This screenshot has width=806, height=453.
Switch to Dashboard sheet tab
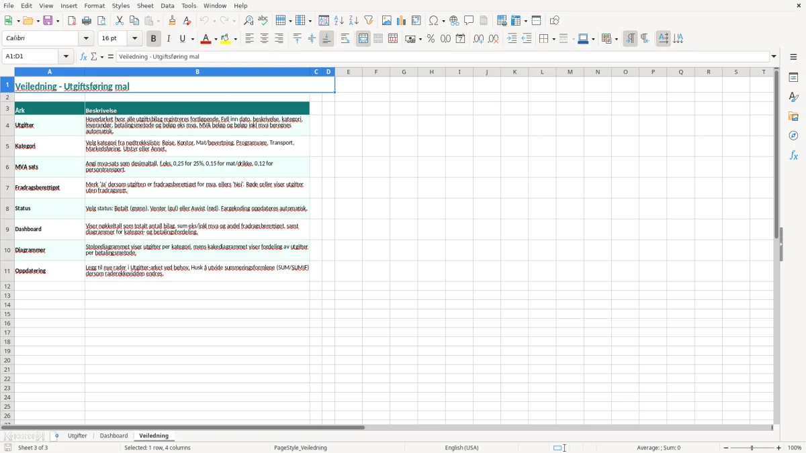pos(114,436)
